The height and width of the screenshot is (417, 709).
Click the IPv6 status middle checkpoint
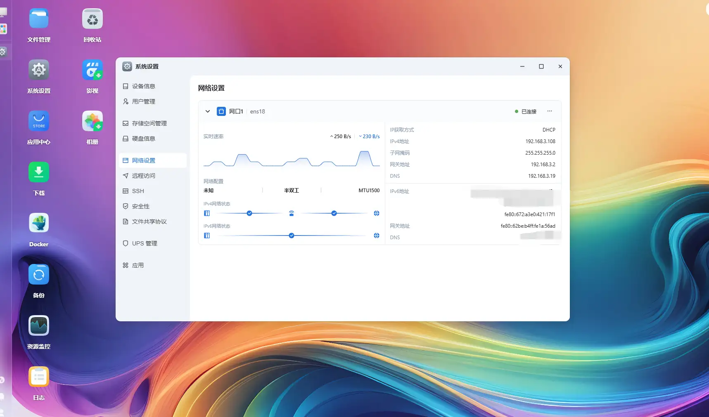(292, 236)
